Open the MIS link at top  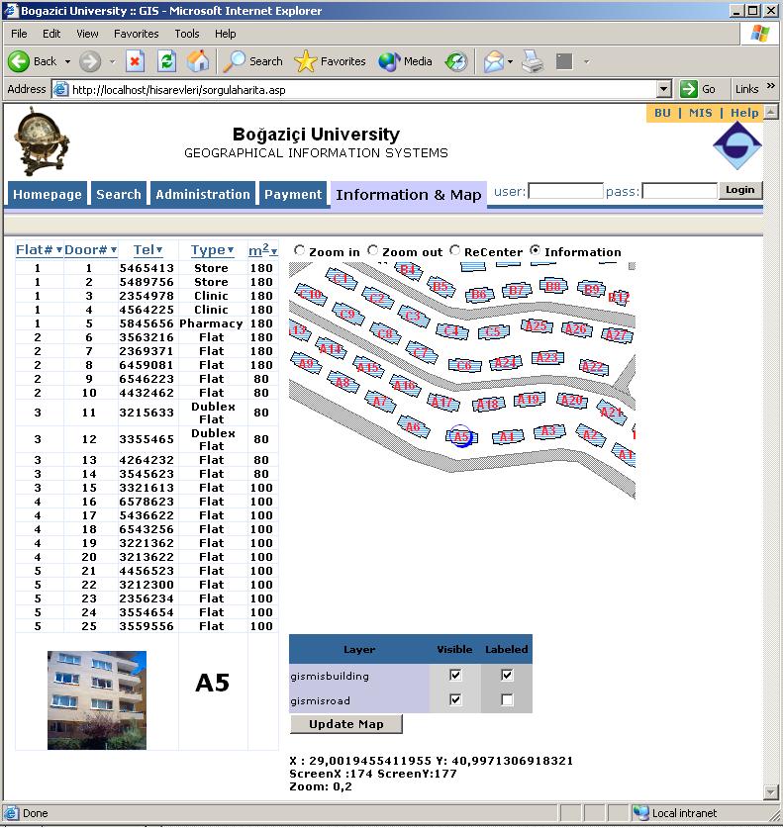pos(700,113)
